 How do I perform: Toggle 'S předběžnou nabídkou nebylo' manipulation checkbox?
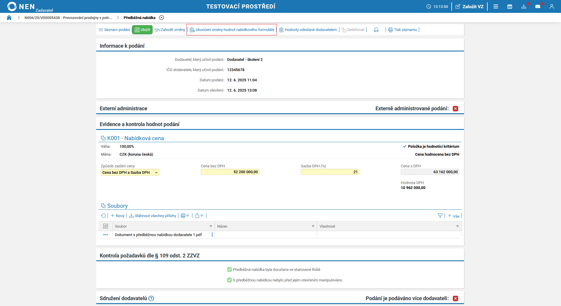(x=229, y=280)
